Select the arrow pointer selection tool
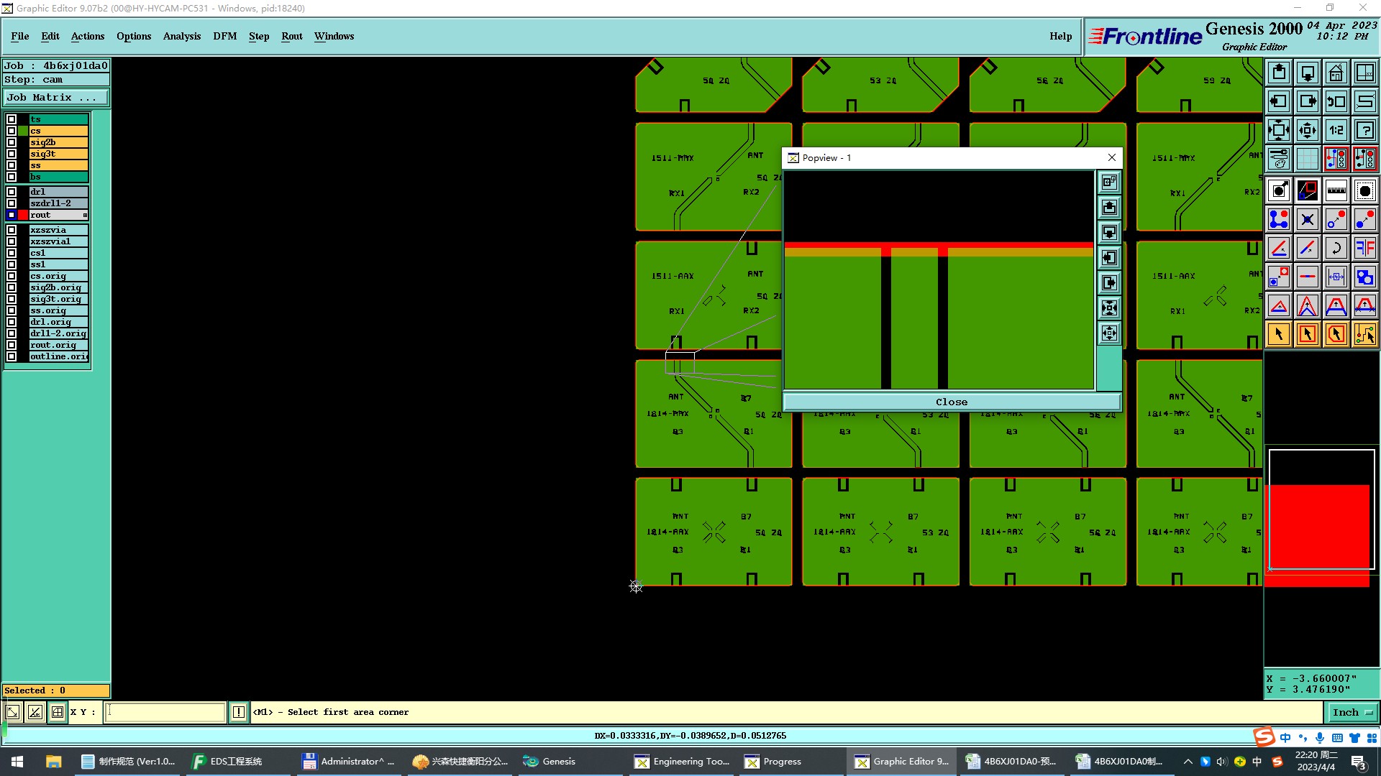 tap(1278, 334)
